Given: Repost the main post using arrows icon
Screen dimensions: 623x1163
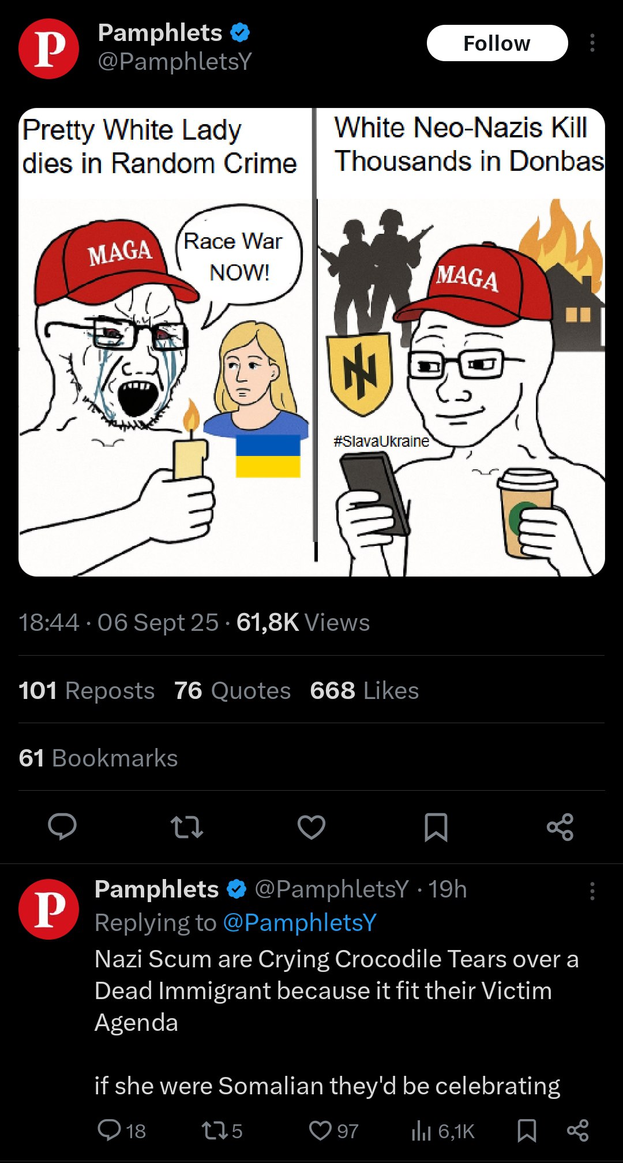Looking at the screenshot, I should pyautogui.click(x=187, y=827).
